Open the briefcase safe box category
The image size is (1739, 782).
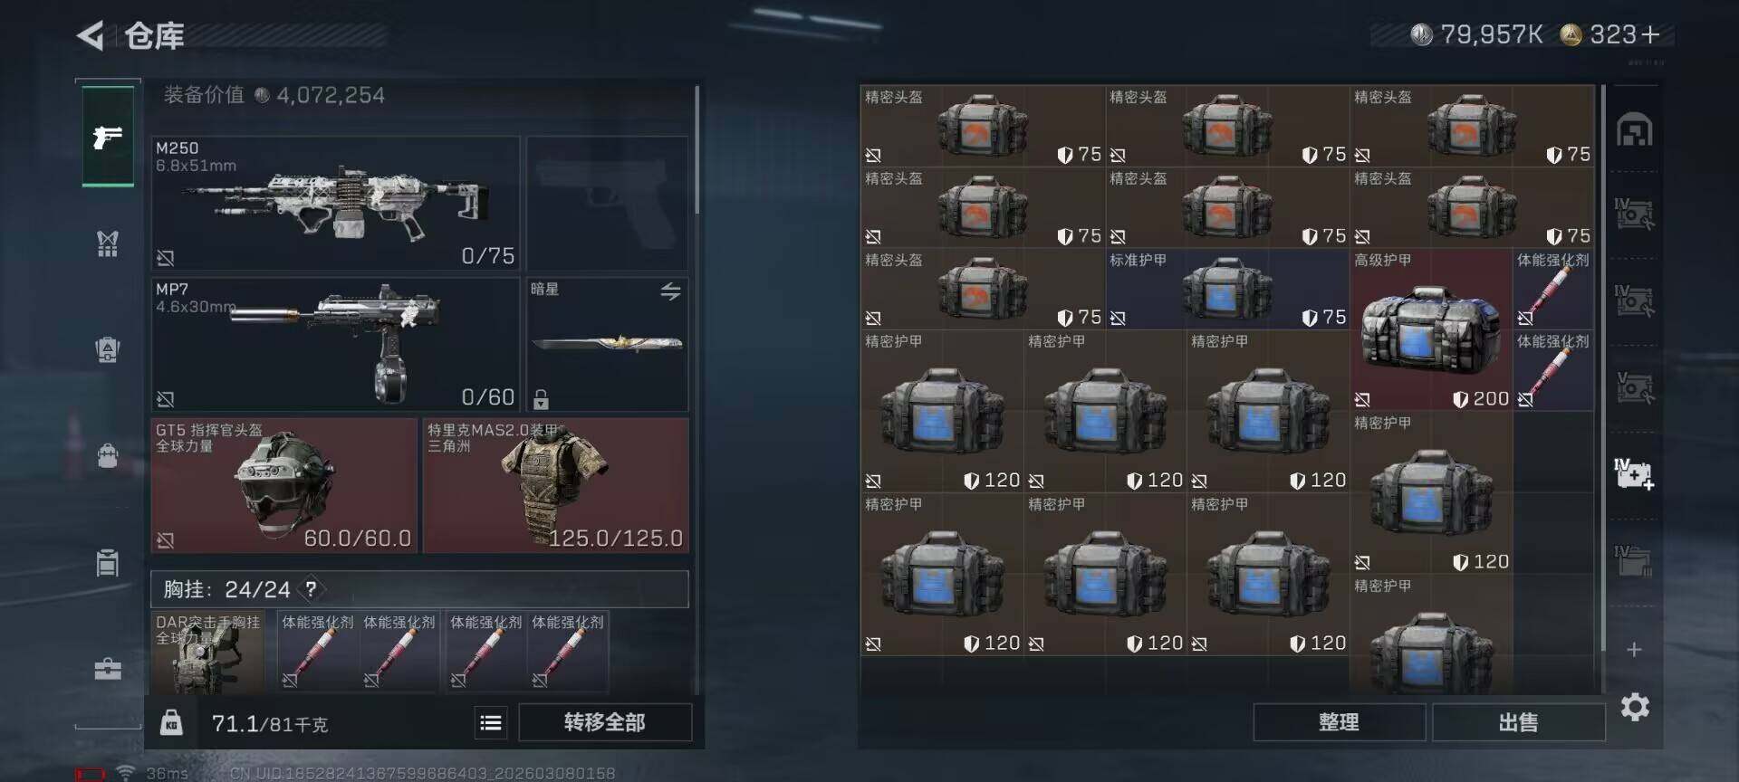(108, 669)
